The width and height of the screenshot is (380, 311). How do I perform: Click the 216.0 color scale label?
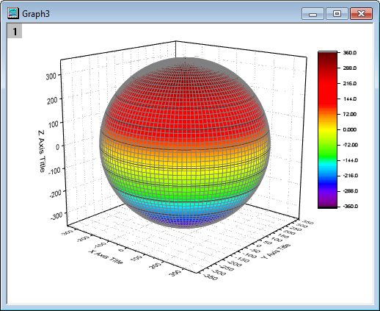point(350,84)
